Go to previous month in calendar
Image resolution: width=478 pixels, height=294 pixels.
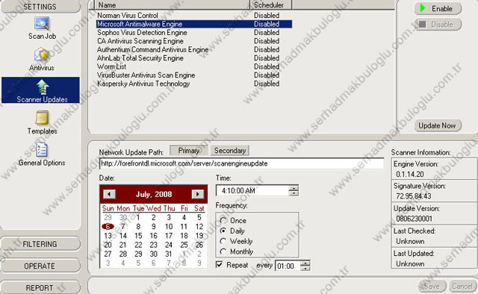point(109,194)
